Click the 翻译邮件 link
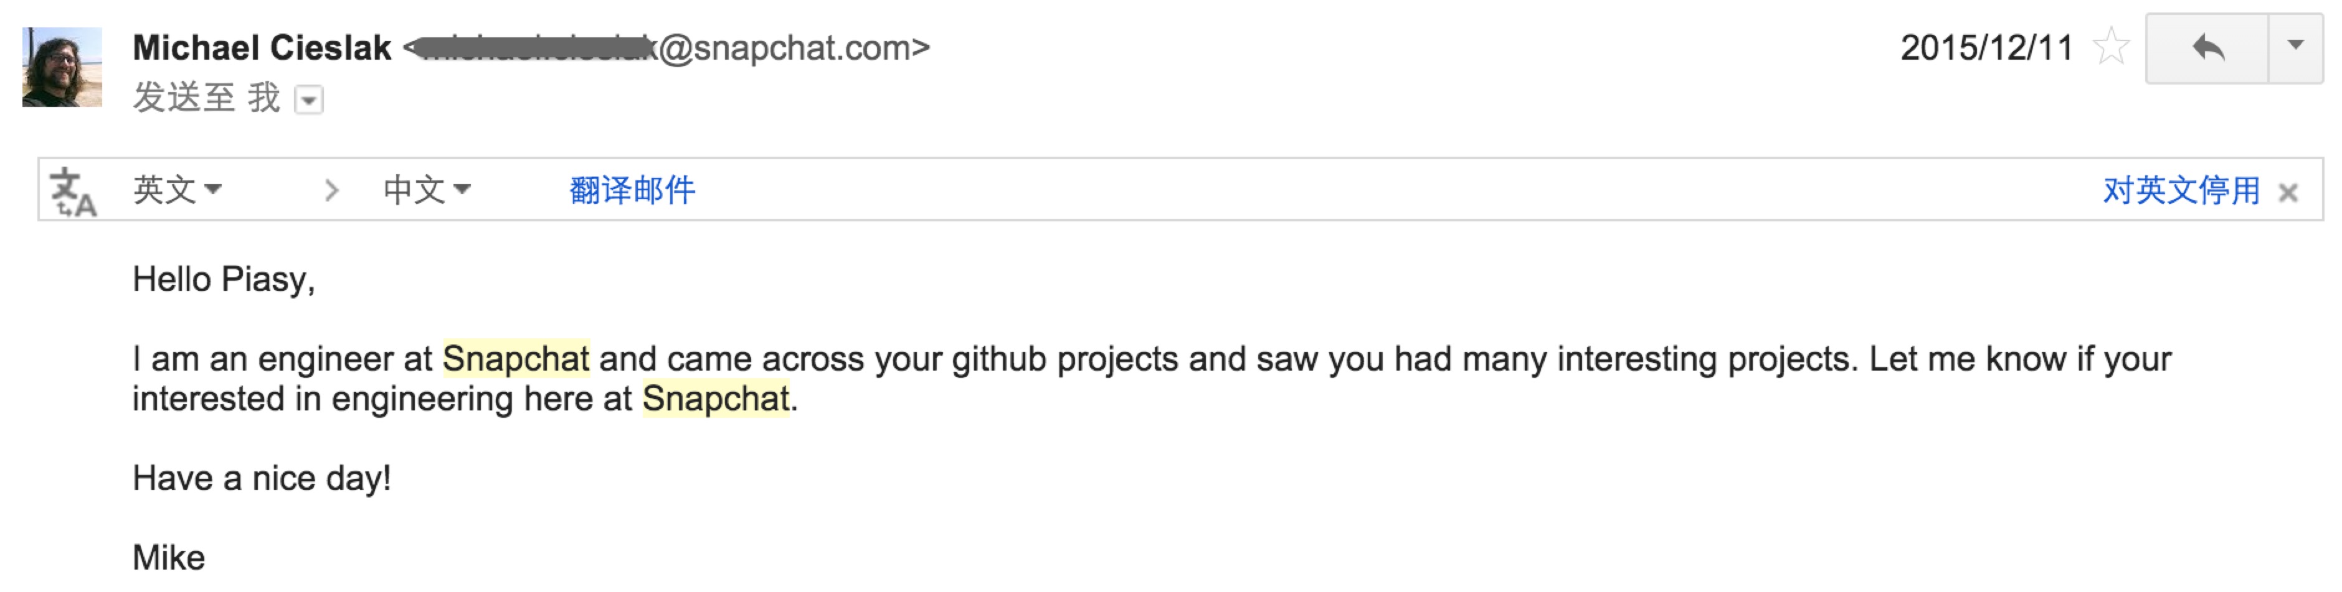Image resolution: width=2342 pixels, height=592 pixels. click(x=632, y=190)
